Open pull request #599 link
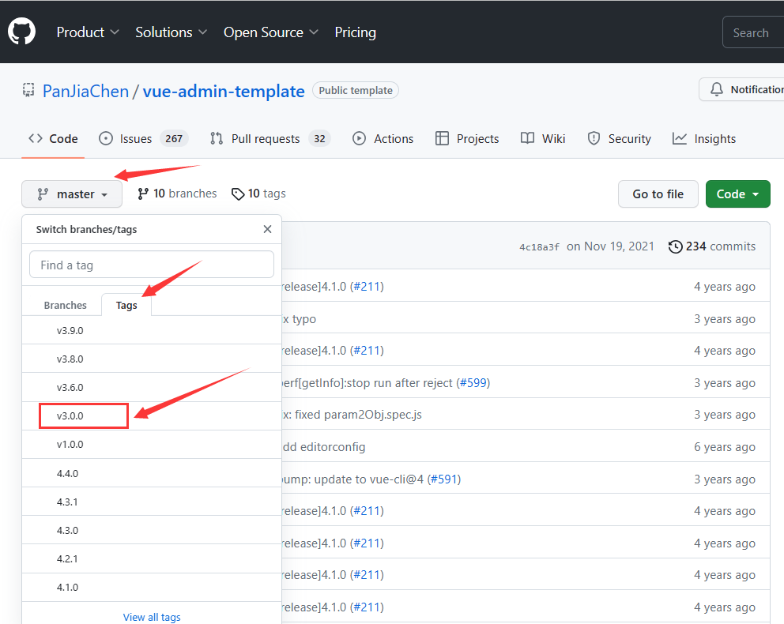 click(x=473, y=382)
